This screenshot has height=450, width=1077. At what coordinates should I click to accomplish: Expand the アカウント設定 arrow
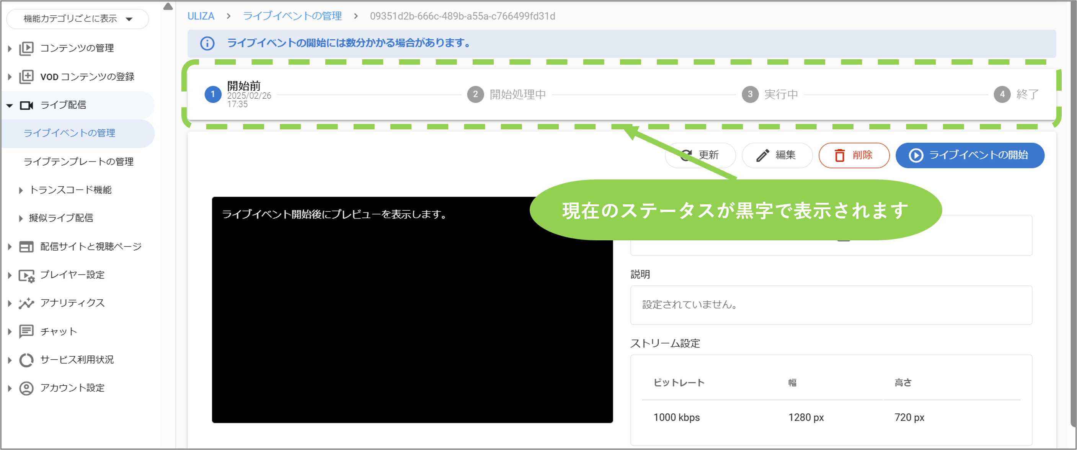coord(10,388)
